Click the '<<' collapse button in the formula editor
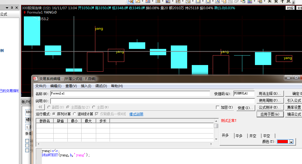The width and height of the screenshot is (302, 164). tap(41, 107)
